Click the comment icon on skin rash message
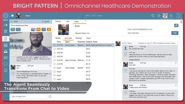The height and width of the screenshot is (104, 185). pyautogui.click(x=176, y=63)
